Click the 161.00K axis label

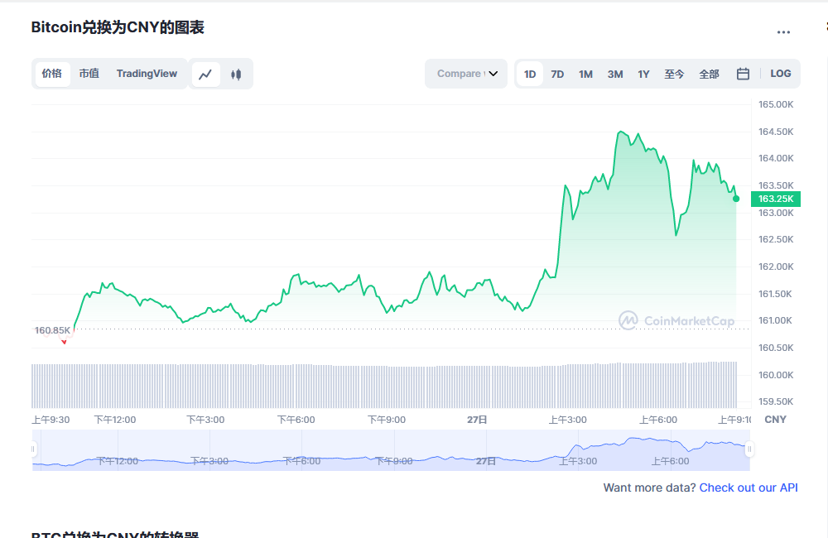[775, 320]
